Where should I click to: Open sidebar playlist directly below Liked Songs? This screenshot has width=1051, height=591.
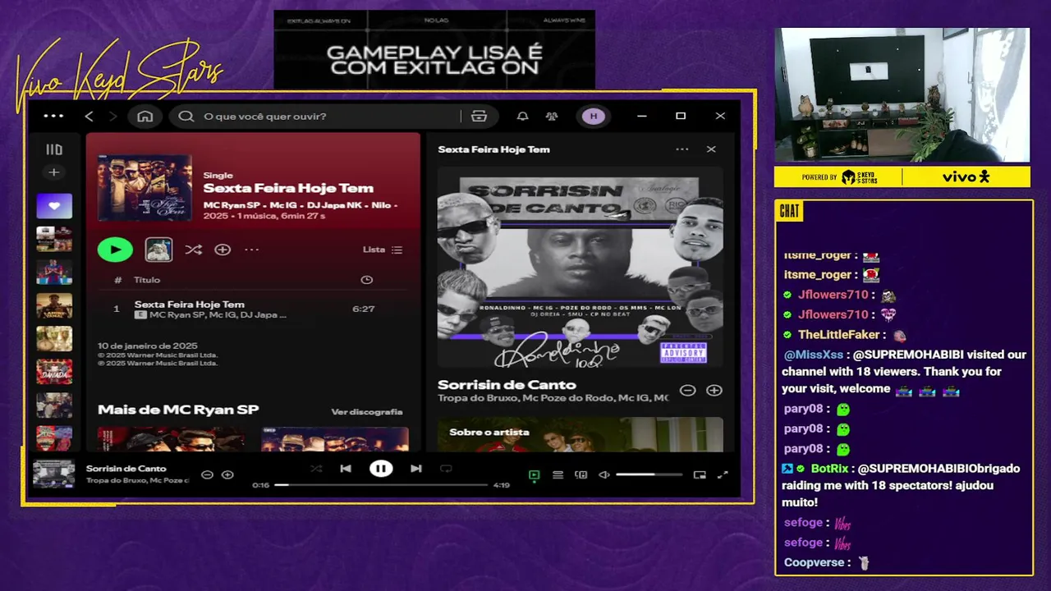coord(54,239)
